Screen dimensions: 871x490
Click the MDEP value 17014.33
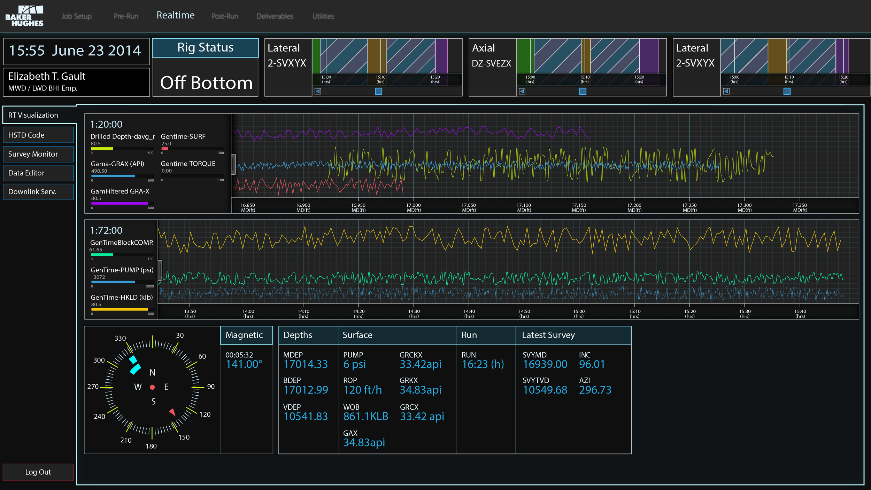click(306, 364)
